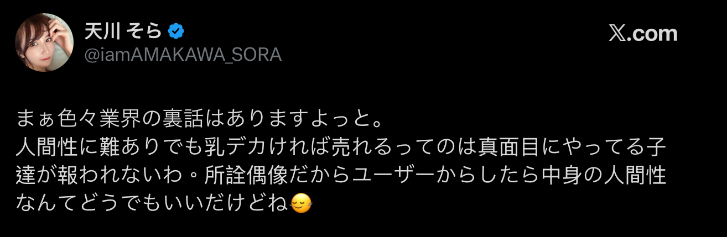The width and height of the screenshot is (727, 237).
Task: Click the tweet line starting 達が報われないわ
Action: (340, 176)
